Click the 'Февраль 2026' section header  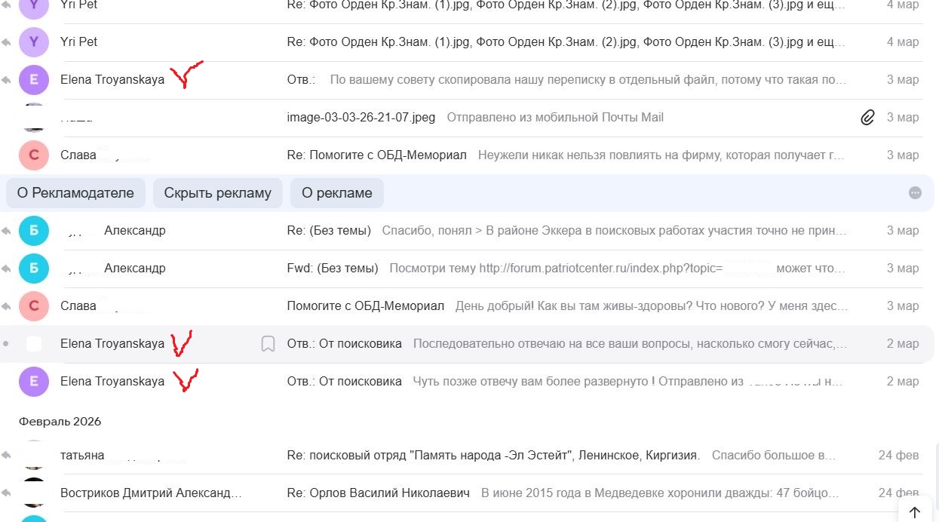coord(60,422)
